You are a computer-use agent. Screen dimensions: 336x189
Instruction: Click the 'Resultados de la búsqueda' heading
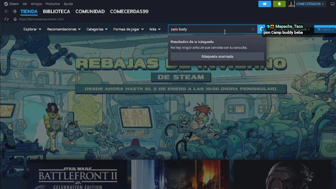(192, 42)
